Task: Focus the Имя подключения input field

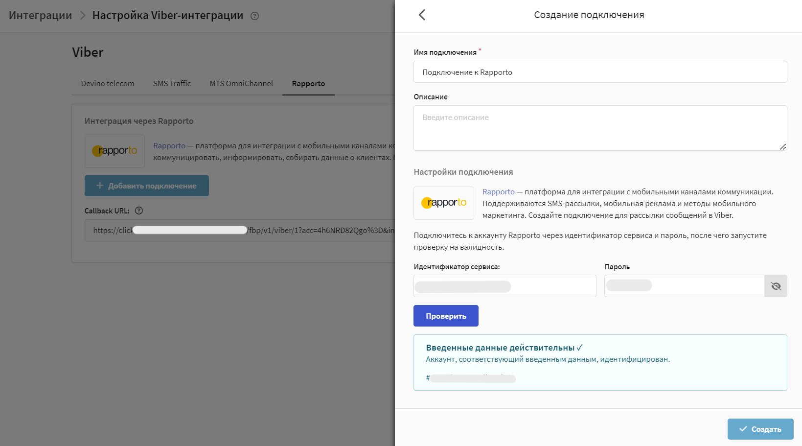Action: coord(600,72)
